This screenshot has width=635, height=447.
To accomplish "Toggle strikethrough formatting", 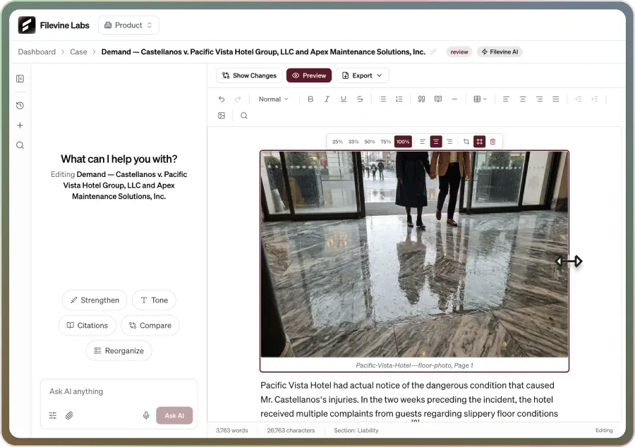I will [360, 99].
